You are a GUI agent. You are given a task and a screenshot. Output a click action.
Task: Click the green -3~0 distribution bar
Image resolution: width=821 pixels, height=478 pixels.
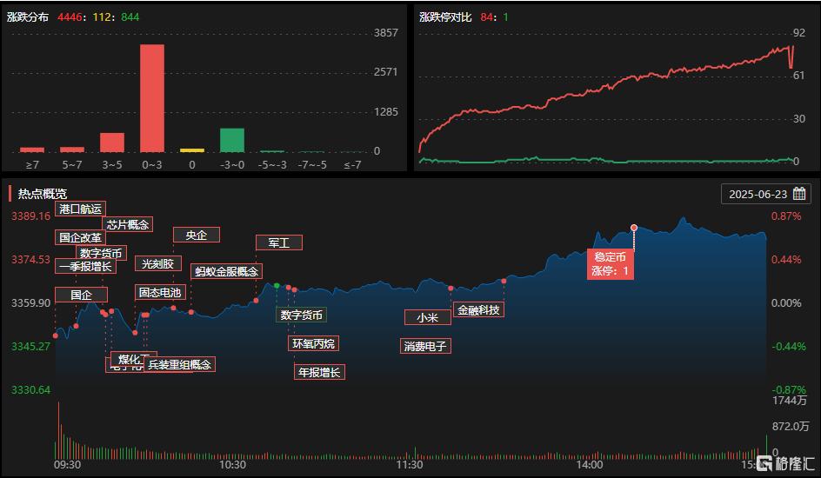click(x=232, y=140)
